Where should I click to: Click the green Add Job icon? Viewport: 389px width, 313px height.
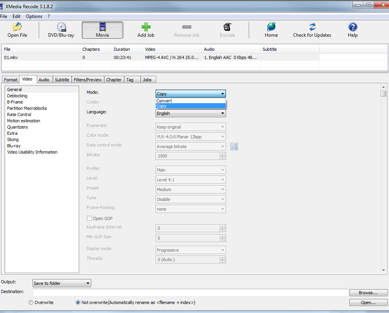[x=146, y=27]
